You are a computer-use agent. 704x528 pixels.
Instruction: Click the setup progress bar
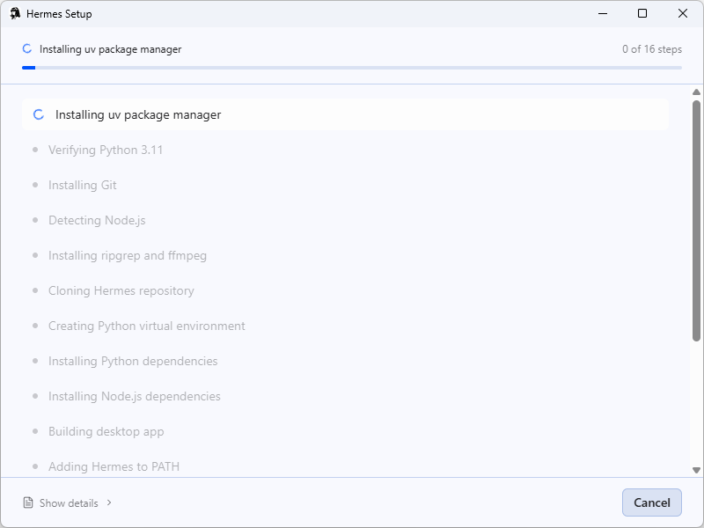(351, 68)
